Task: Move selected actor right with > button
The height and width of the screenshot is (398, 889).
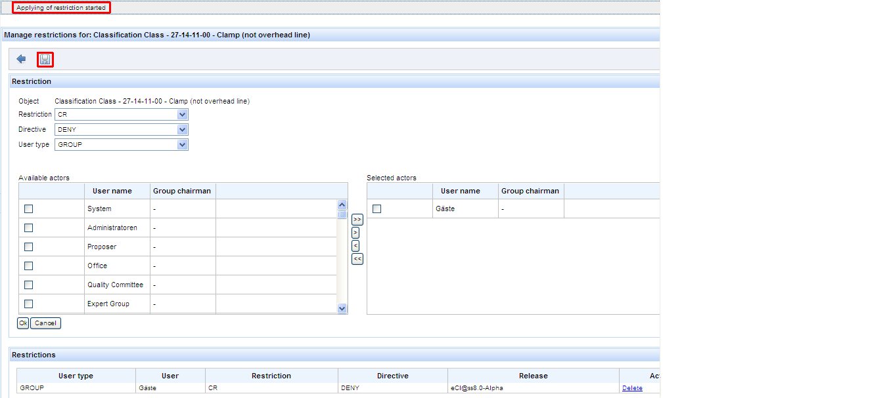Action: (x=355, y=233)
